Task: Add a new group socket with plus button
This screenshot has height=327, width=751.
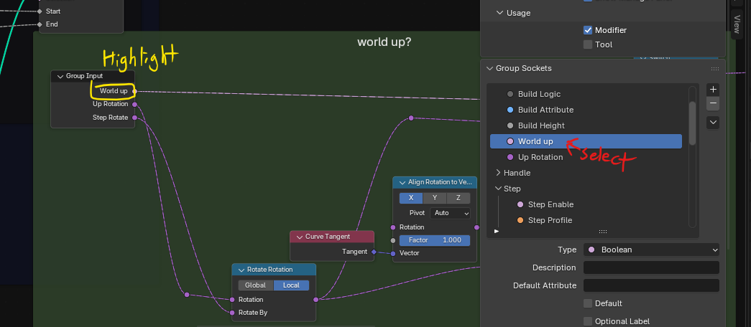Action: pyautogui.click(x=713, y=90)
